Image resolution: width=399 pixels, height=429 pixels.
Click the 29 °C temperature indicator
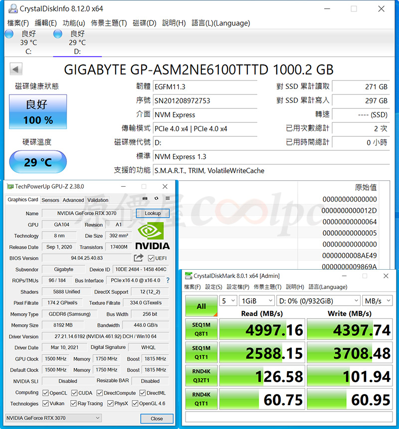click(x=38, y=162)
